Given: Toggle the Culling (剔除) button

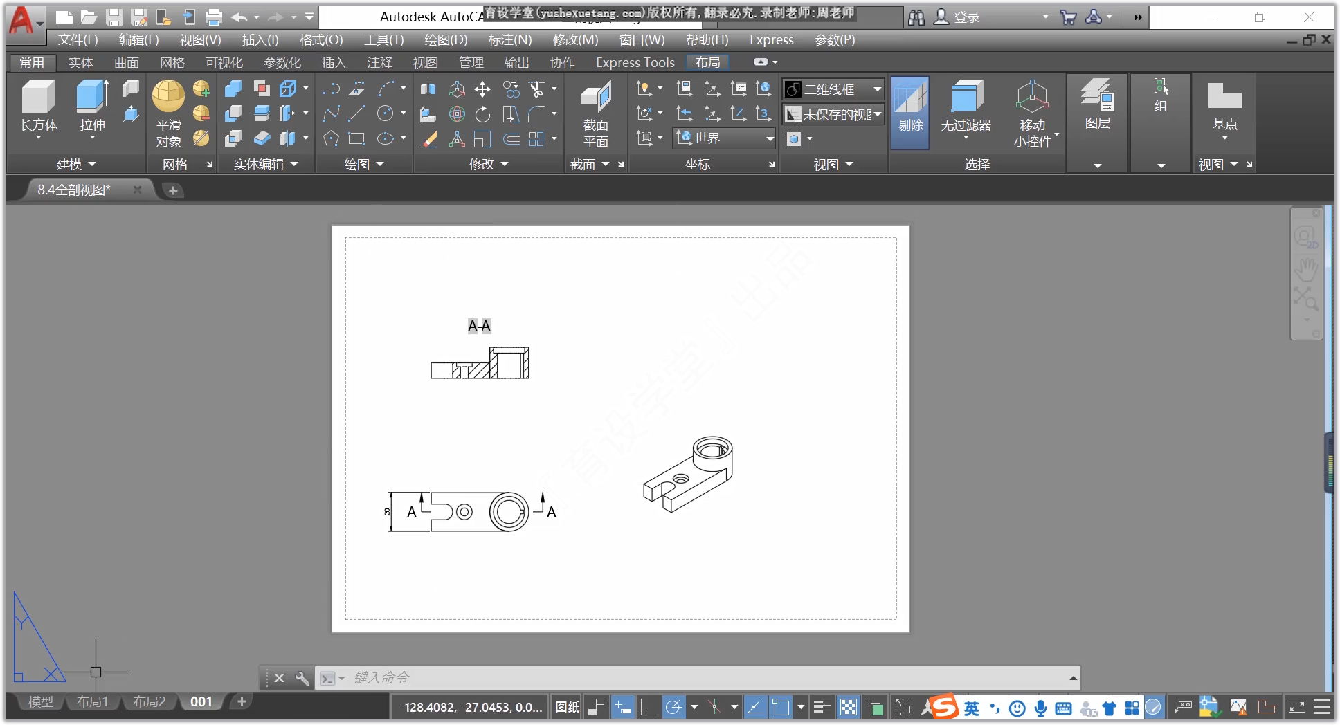Looking at the screenshot, I should tap(910, 112).
